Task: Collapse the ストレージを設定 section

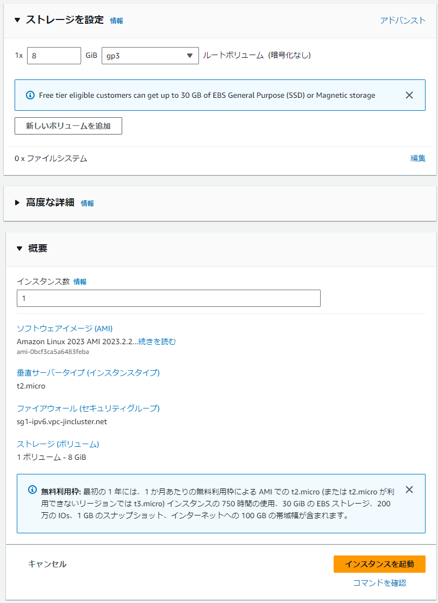Action: pyautogui.click(x=17, y=20)
